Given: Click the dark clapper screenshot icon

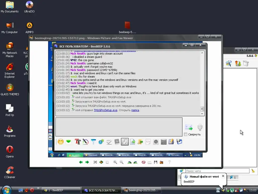Looking at the screenshot, I should click(164, 142).
